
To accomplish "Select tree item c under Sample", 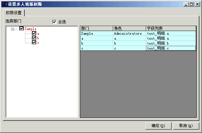I will (38, 43).
